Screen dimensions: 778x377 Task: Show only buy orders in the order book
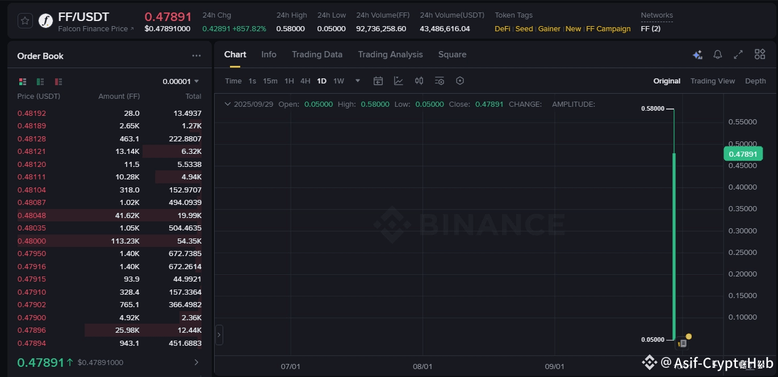tap(40, 82)
